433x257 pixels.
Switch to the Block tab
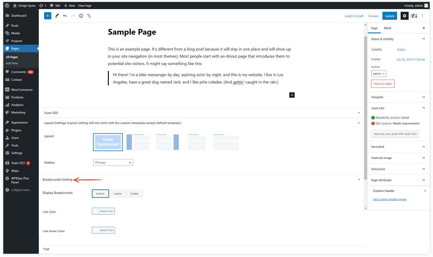387,28
